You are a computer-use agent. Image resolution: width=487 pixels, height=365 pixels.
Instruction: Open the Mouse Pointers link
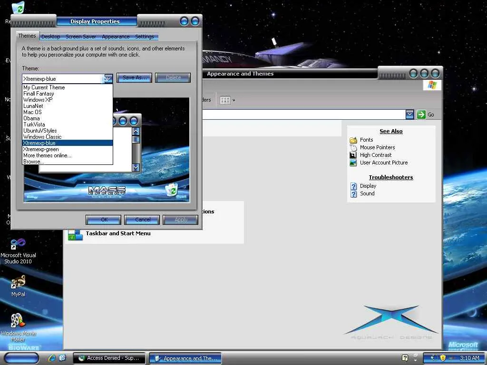click(377, 147)
